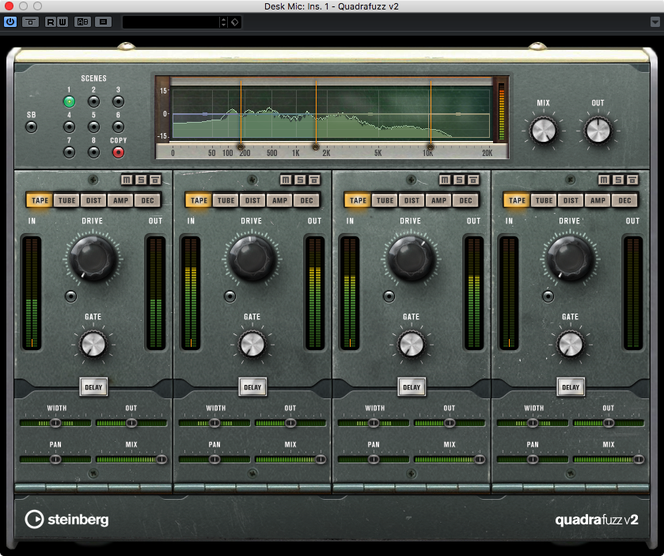Select DEC mode in band 2

[306, 200]
